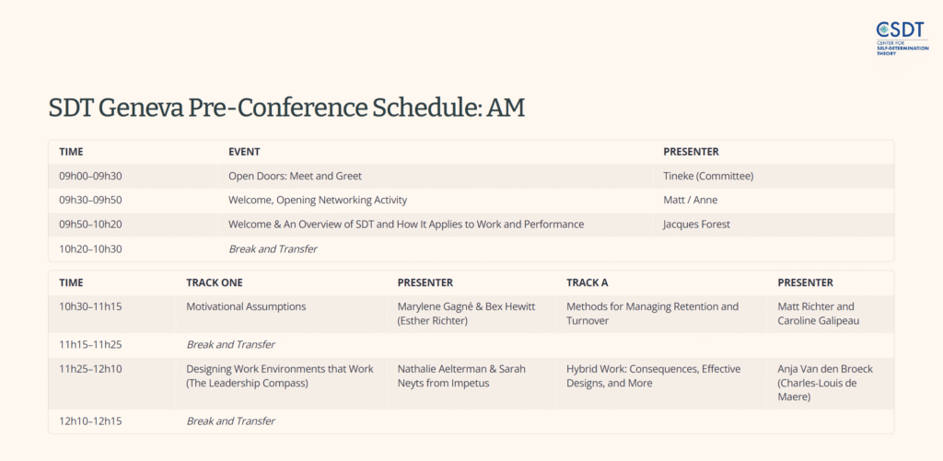Select the 10h20–10h30 time cell
The width and height of the screenshot is (943, 461).
90,248
